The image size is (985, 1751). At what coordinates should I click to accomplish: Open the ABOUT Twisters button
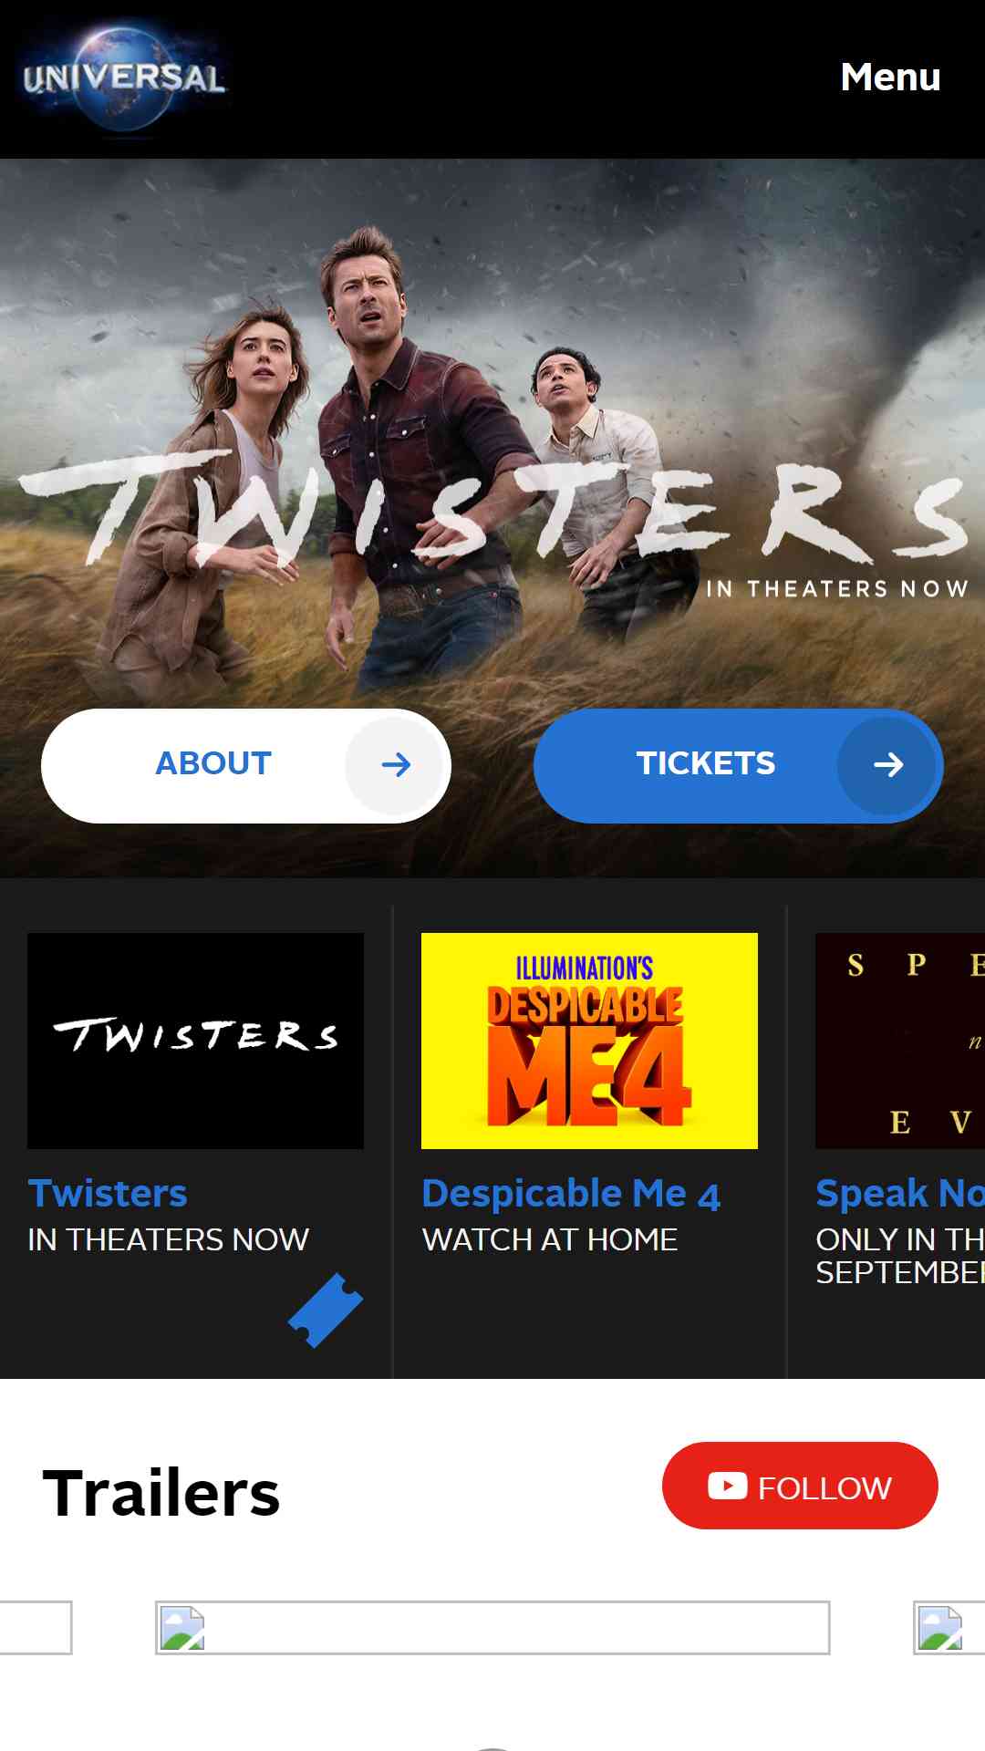pos(246,766)
